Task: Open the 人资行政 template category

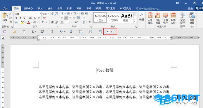Action: [x=150, y=18]
